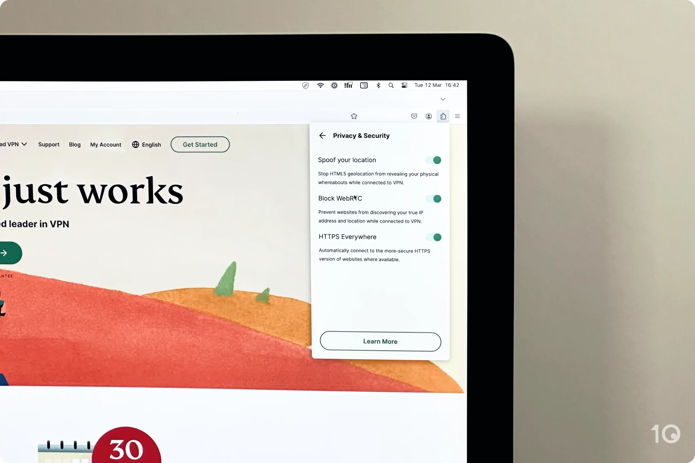Click the My Account menu item
The width and height of the screenshot is (695, 463).
[x=105, y=144]
